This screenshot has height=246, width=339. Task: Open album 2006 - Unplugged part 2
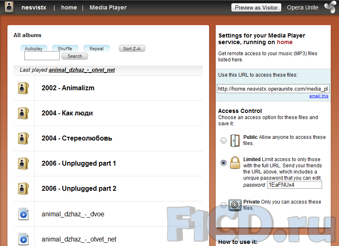click(79, 189)
